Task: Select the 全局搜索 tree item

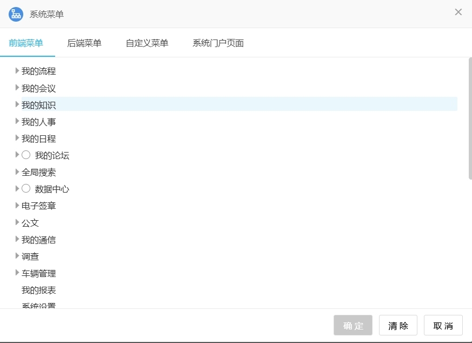Action: [38, 173]
